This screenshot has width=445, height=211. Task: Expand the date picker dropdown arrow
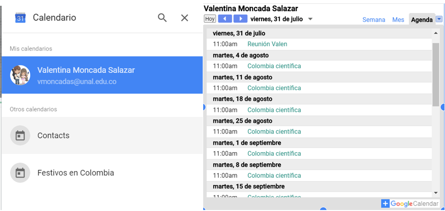click(x=310, y=19)
